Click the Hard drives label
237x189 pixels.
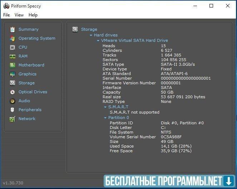pos(106,35)
